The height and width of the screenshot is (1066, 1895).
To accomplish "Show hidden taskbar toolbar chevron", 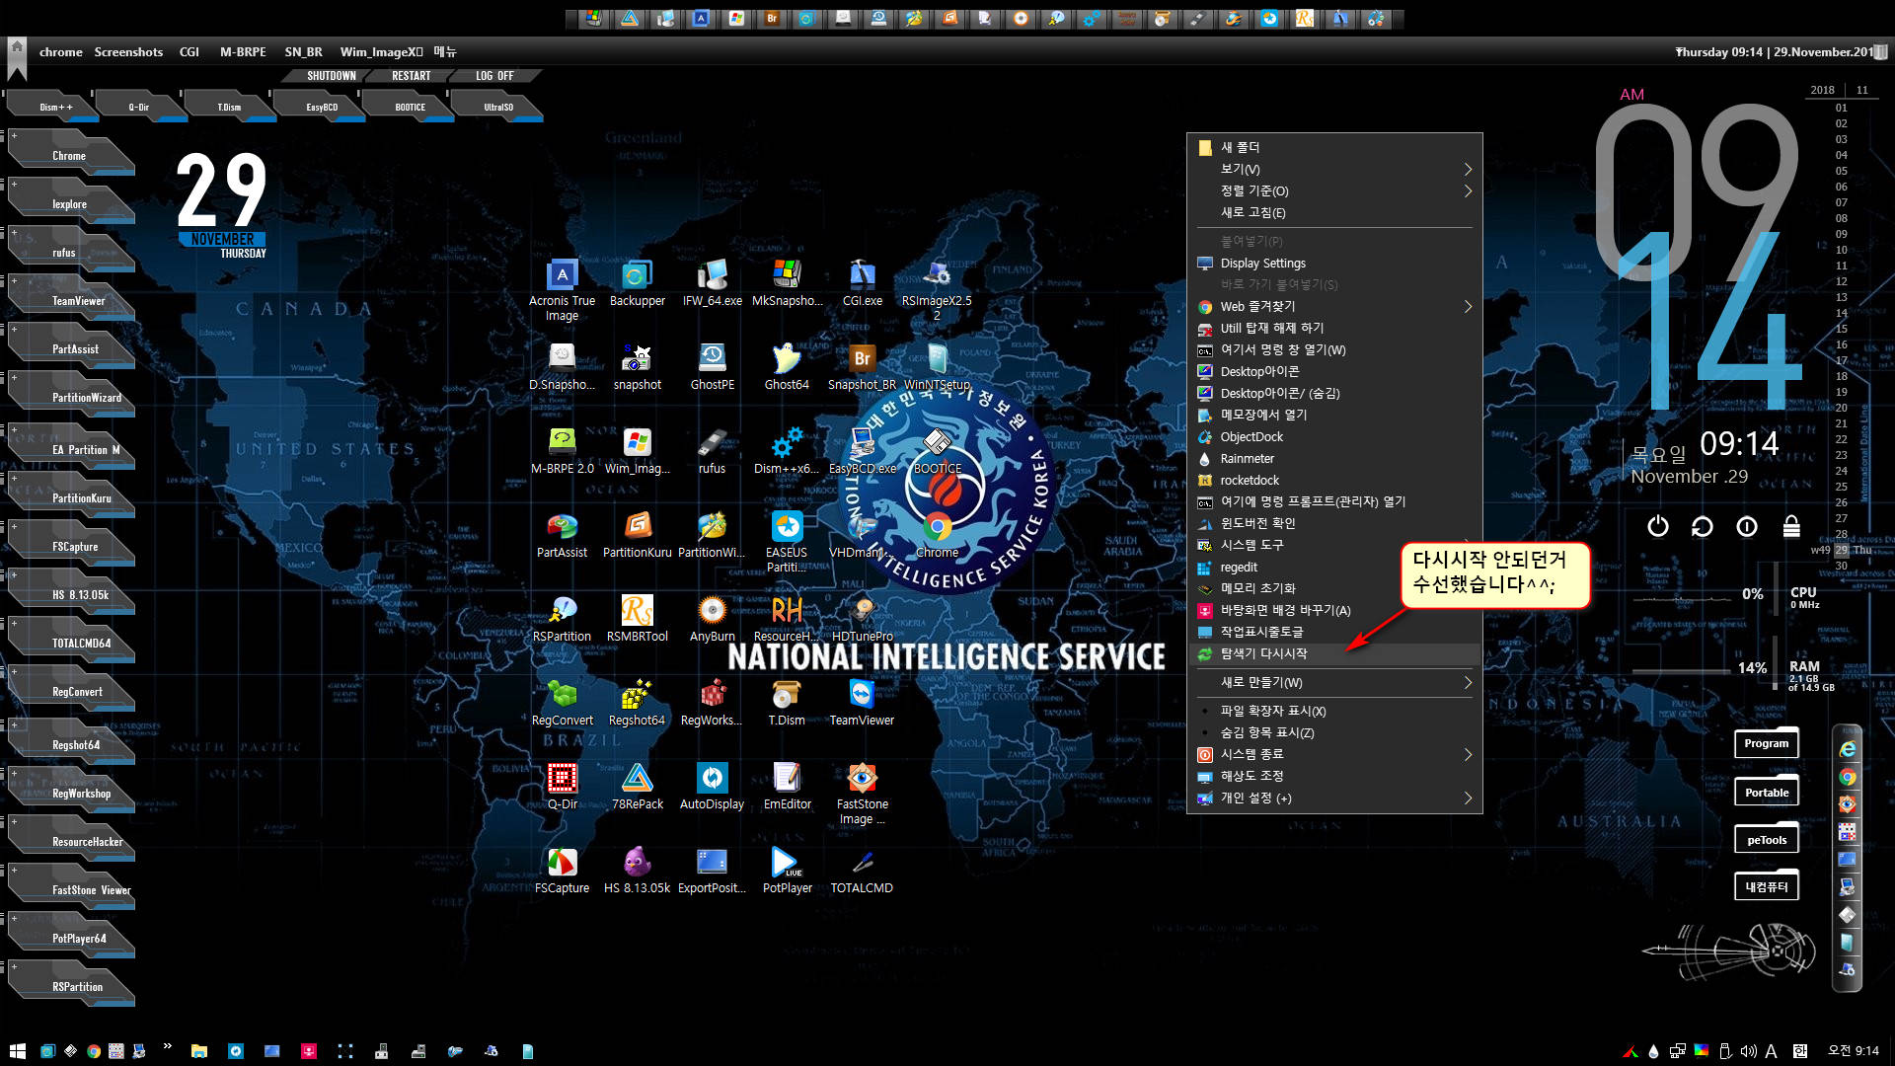I will click(x=167, y=1046).
